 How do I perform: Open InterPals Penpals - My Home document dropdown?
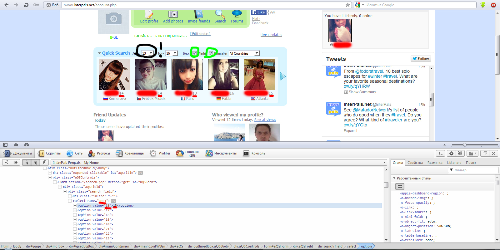(219, 162)
